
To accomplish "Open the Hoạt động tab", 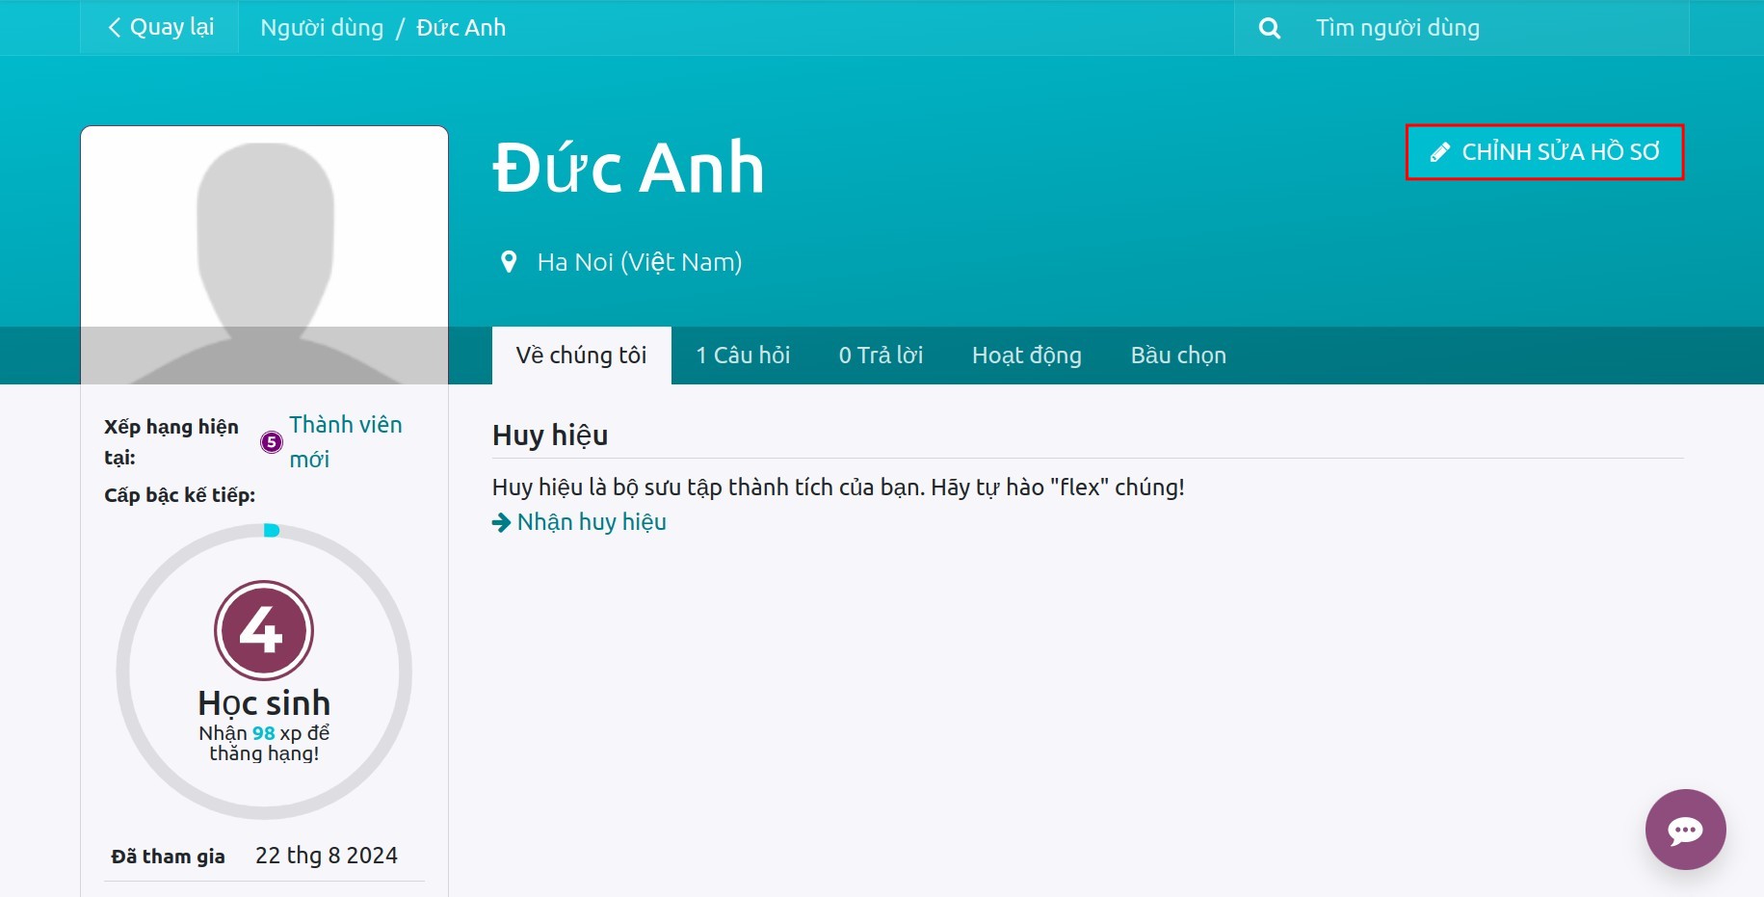I will 1027,356.
